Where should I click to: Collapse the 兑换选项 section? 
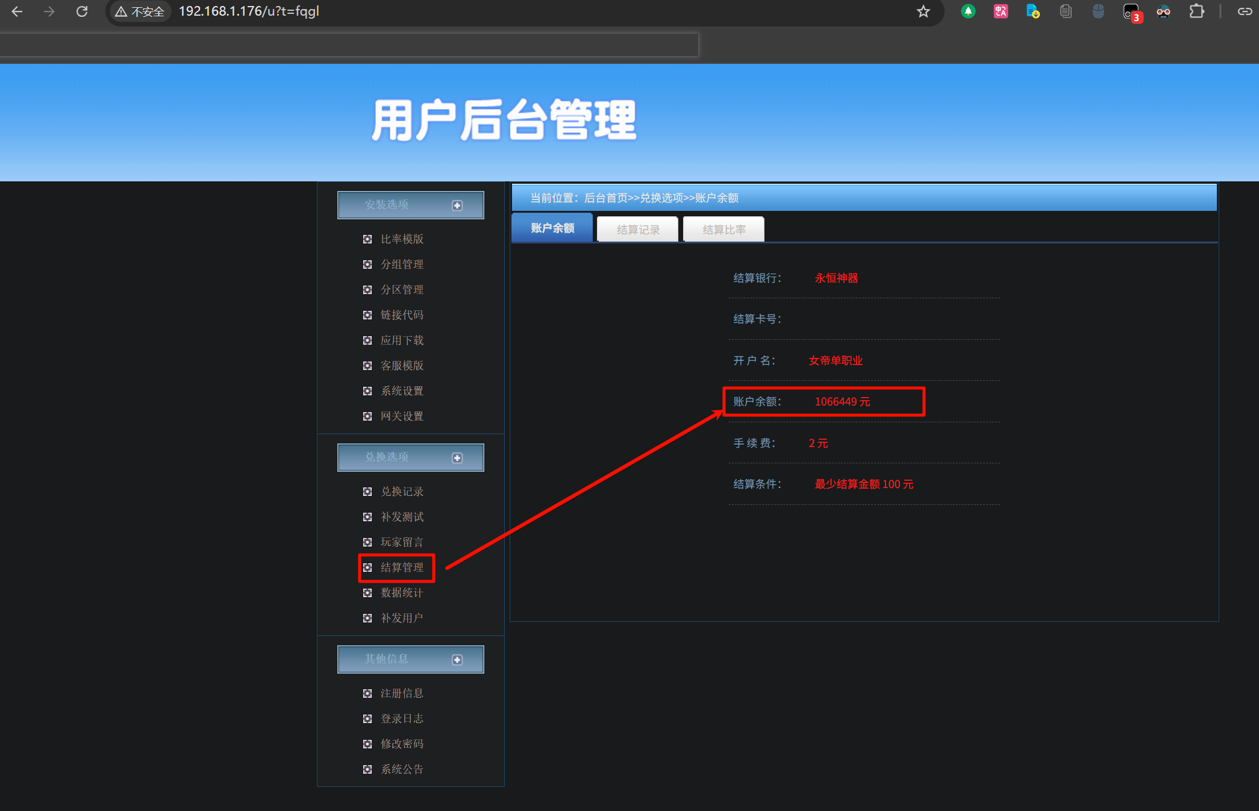pyautogui.click(x=457, y=458)
